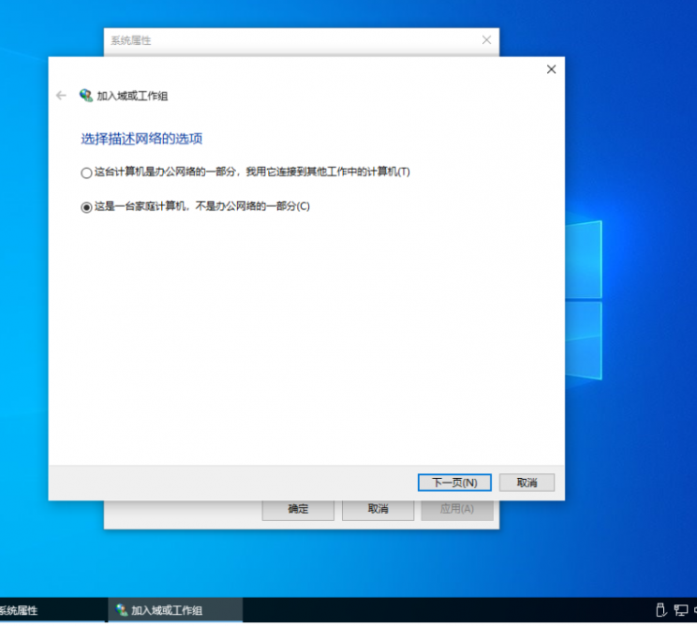697x626 pixels.
Task: Switch to 加入域或工作组 taskbar item
Action: (x=175, y=610)
